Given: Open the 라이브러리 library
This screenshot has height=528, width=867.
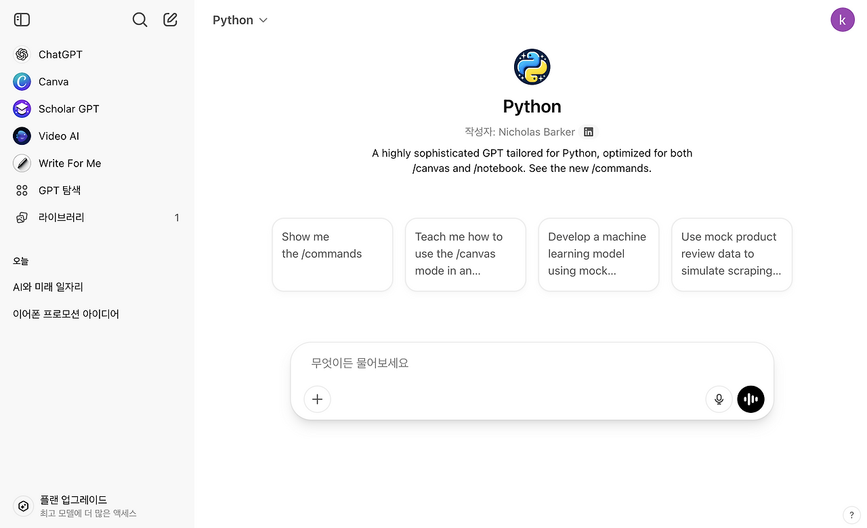Looking at the screenshot, I should (x=61, y=217).
